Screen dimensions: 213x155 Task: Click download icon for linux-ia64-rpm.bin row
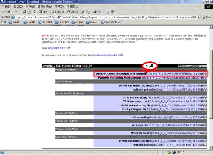(205, 141)
